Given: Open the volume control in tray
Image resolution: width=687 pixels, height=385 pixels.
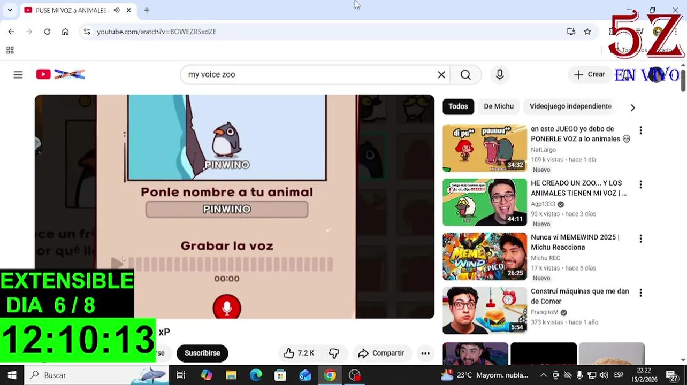Looking at the screenshot, I should pyautogui.click(x=604, y=375).
